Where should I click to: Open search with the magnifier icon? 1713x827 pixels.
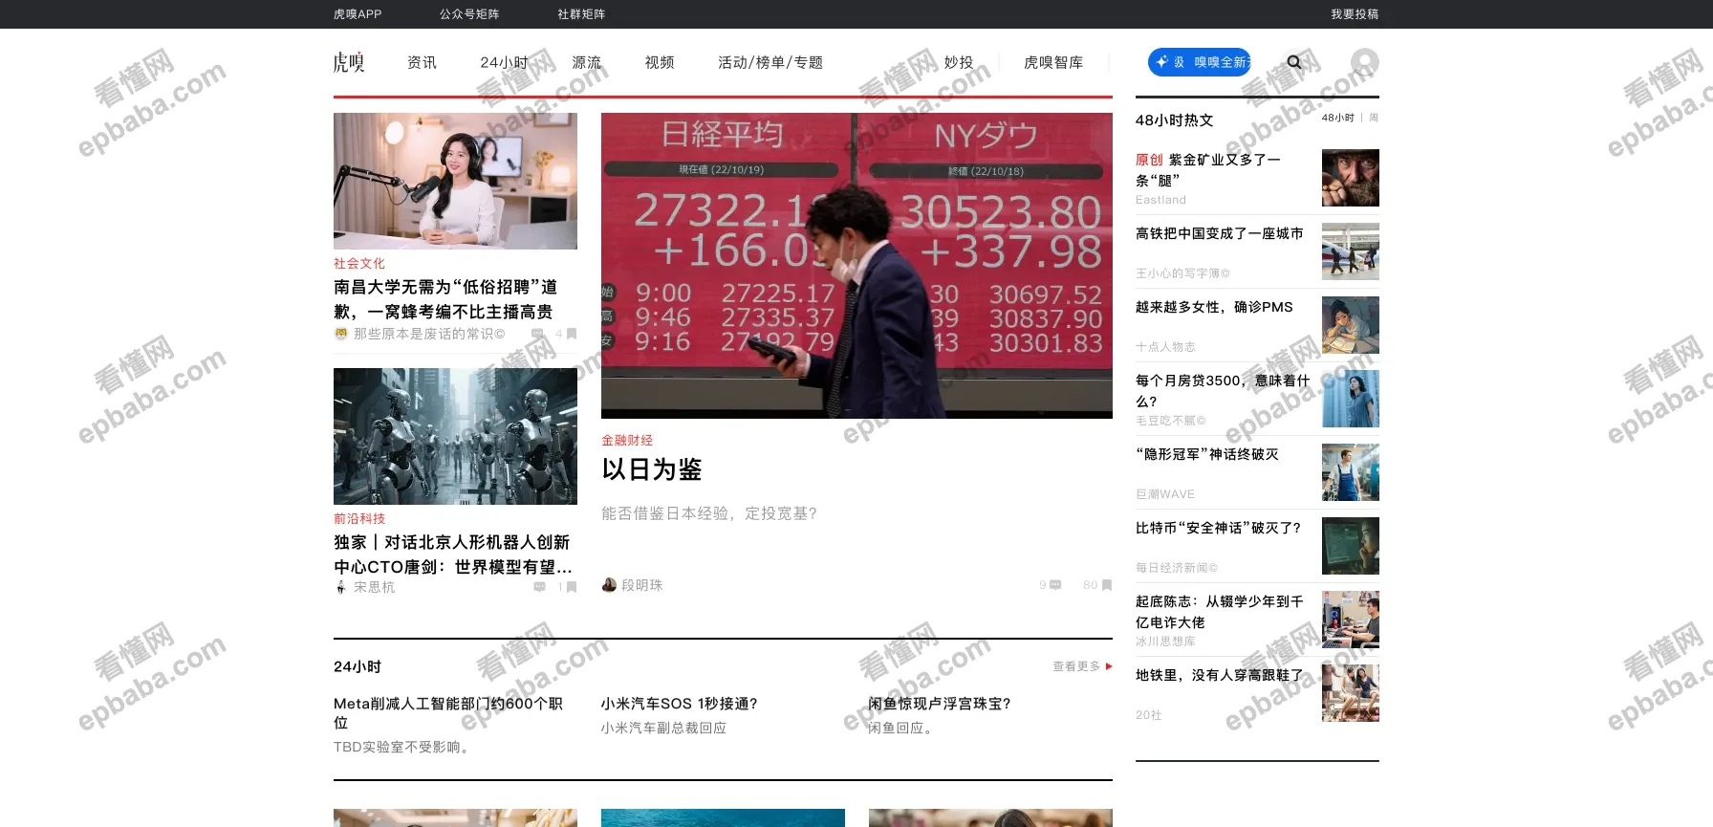pos(1294,62)
